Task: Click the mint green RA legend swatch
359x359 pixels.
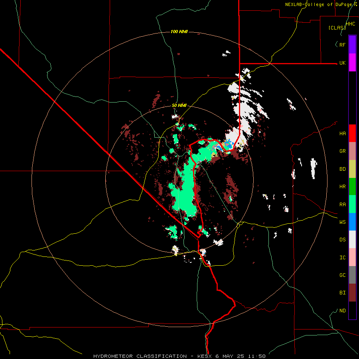Action: tap(352, 204)
